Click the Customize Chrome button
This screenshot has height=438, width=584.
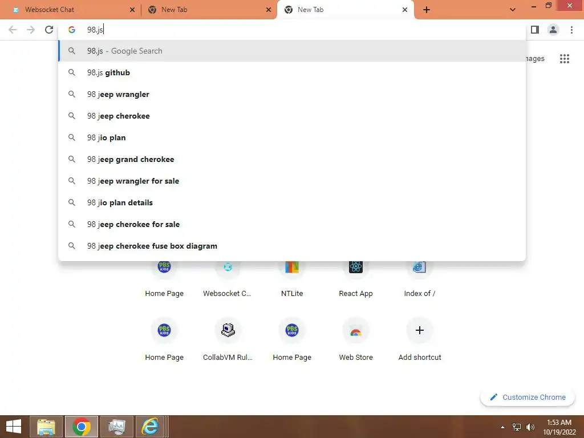(528, 397)
